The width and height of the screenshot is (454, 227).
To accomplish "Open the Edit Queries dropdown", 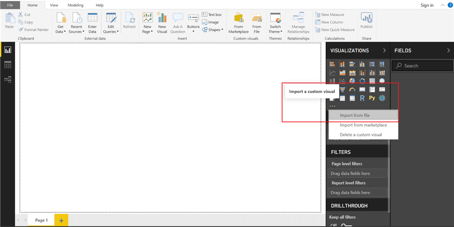I will (111, 23).
